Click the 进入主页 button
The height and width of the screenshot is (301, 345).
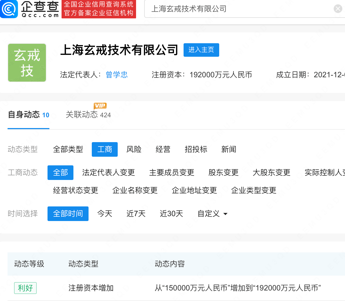[x=201, y=50]
